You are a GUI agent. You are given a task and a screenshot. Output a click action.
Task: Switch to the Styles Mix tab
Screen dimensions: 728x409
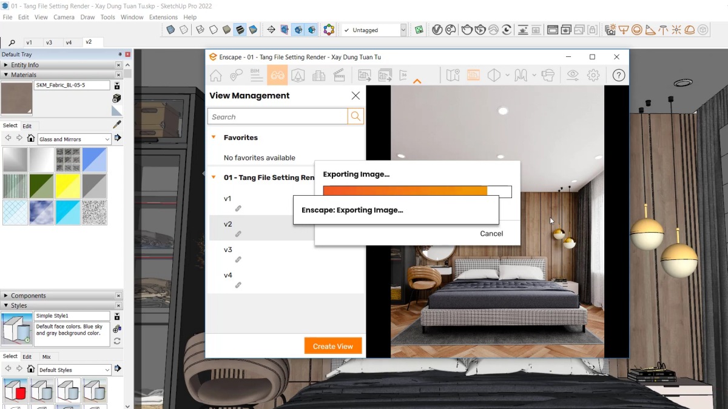pos(46,357)
